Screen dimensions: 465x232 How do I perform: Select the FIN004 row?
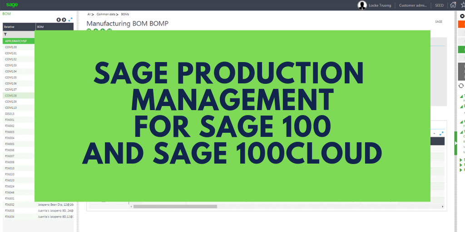19,138
